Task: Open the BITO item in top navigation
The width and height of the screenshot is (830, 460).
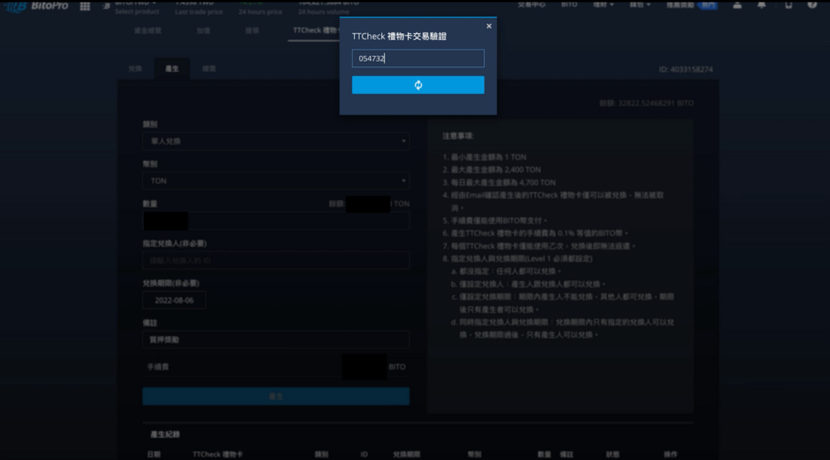Action: [569, 4]
